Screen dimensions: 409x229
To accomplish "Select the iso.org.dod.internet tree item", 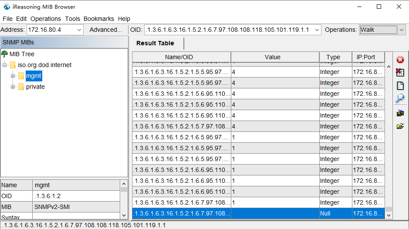I will (x=44, y=65).
